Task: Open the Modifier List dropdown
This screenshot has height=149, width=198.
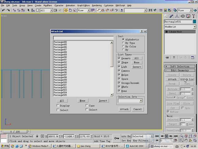Action: pyautogui.click(x=194, y=27)
